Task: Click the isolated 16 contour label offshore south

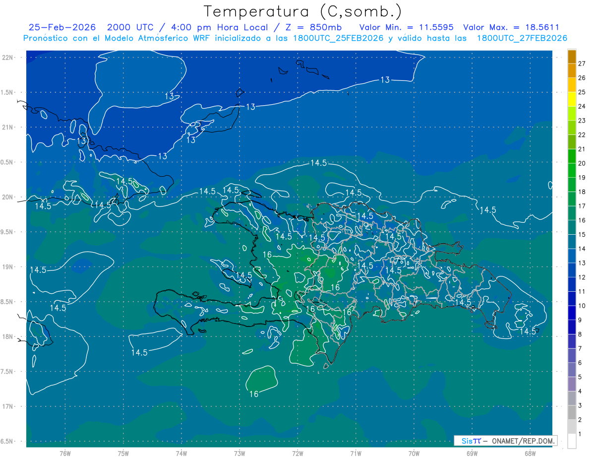Action: coord(253,394)
